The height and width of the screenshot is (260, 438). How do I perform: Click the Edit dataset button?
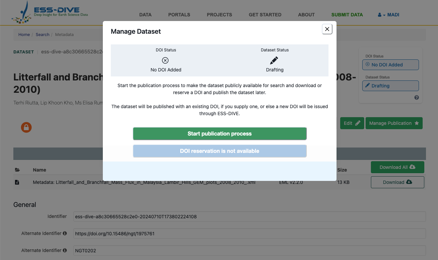(x=352, y=123)
